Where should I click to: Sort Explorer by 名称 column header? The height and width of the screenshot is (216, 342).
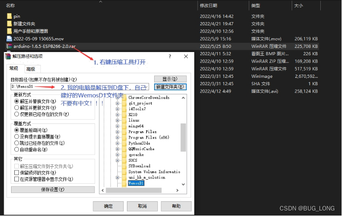(x=11, y=6)
